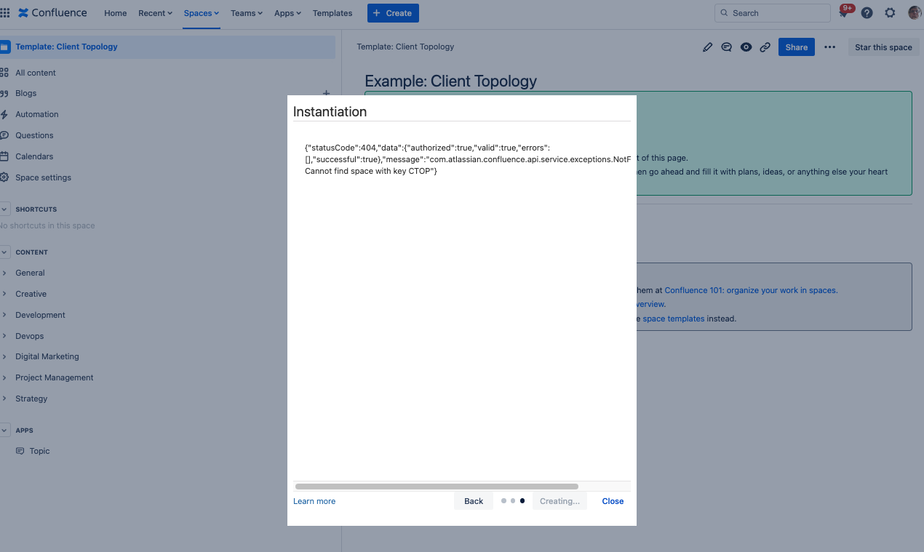Image resolution: width=924 pixels, height=552 pixels.
Task: Click the Share button
Action: [x=797, y=47]
